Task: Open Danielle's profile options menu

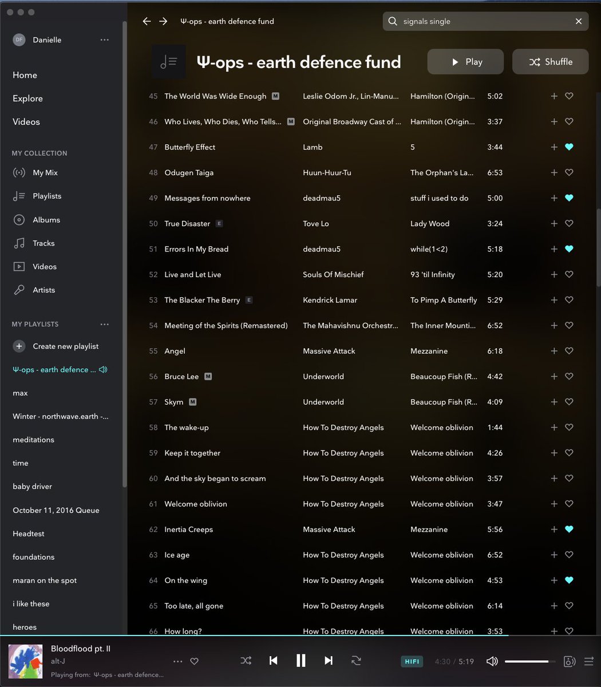Action: pos(104,40)
